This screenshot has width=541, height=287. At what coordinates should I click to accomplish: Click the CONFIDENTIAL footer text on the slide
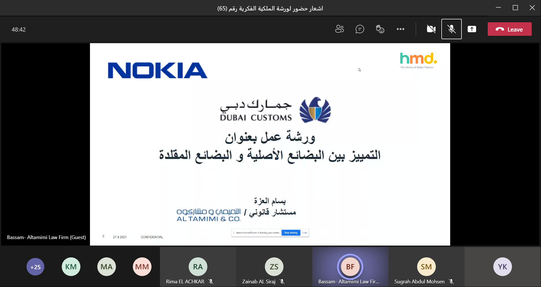152,237
